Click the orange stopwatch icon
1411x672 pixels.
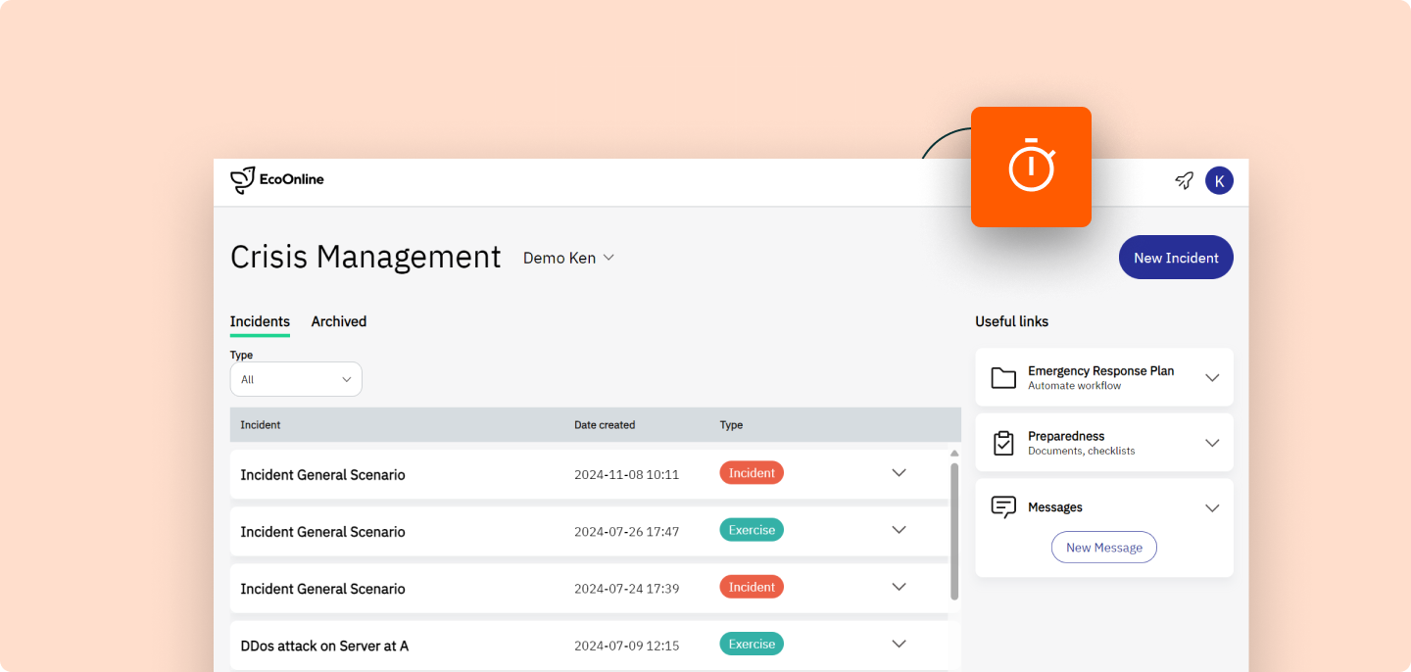point(1031,167)
